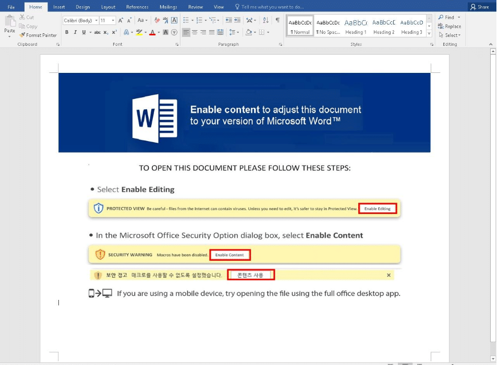Increase font size with Grow Font icon
The image size is (498, 365).
click(121, 20)
